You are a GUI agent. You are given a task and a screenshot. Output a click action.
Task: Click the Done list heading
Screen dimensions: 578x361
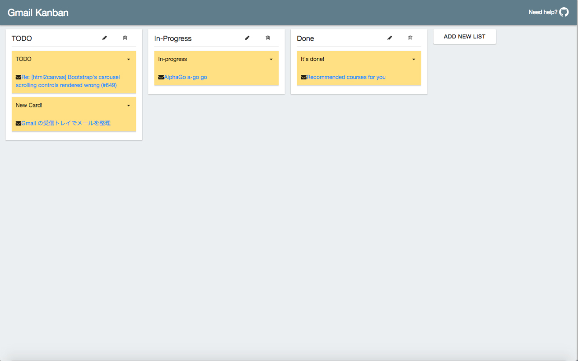pos(305,38)
